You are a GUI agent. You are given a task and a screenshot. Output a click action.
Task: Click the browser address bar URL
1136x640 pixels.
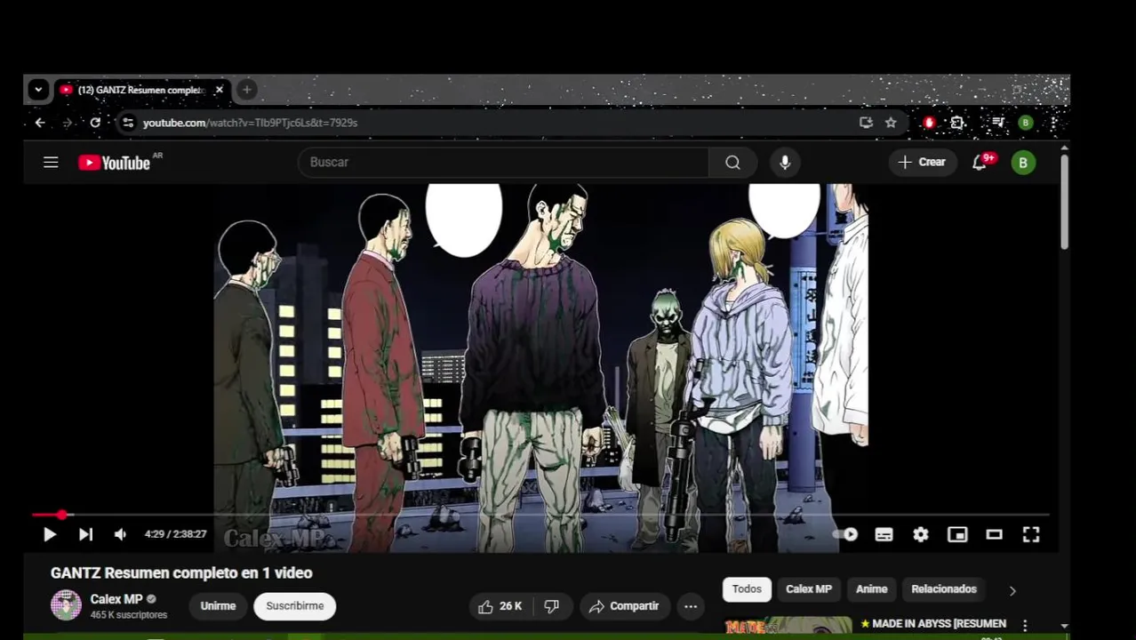coord(250,123)
